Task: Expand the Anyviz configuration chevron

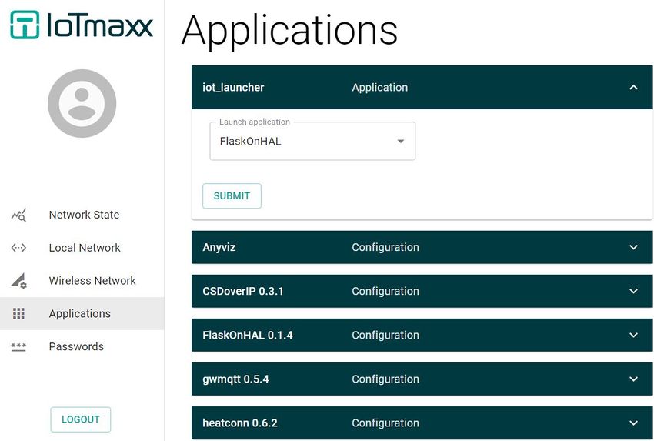Action: tap(633, 247)
